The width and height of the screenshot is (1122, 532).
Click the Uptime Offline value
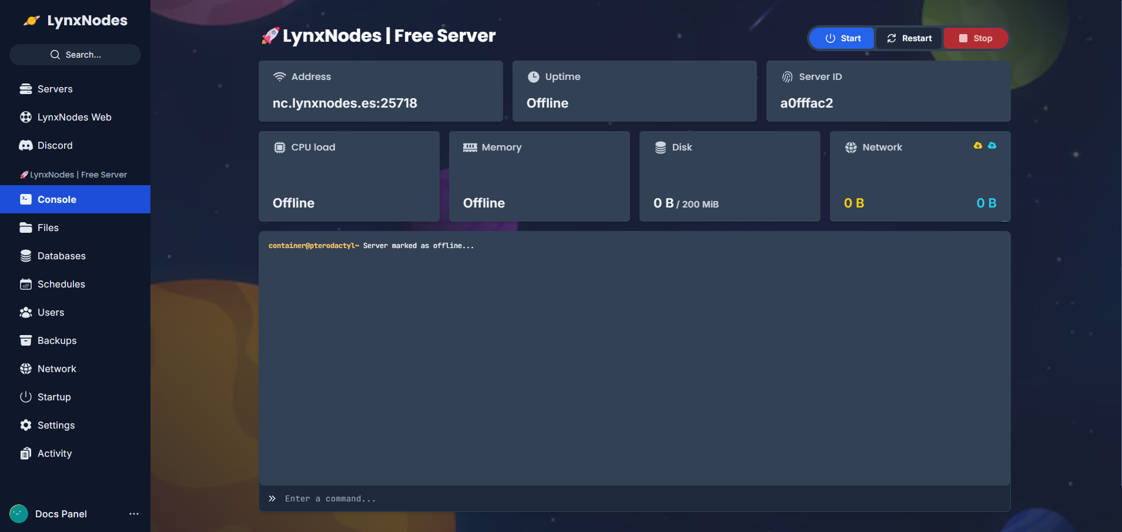tap(547, 103)
